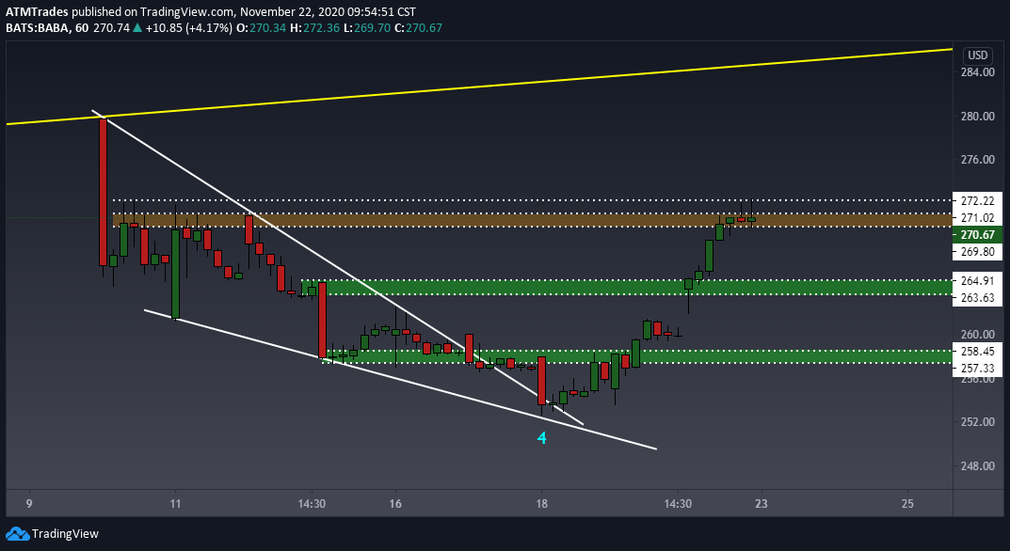This screenshot has width=1010, height=551.
Task: Click date label 9 on time axis
Action: tap(28, 504)
